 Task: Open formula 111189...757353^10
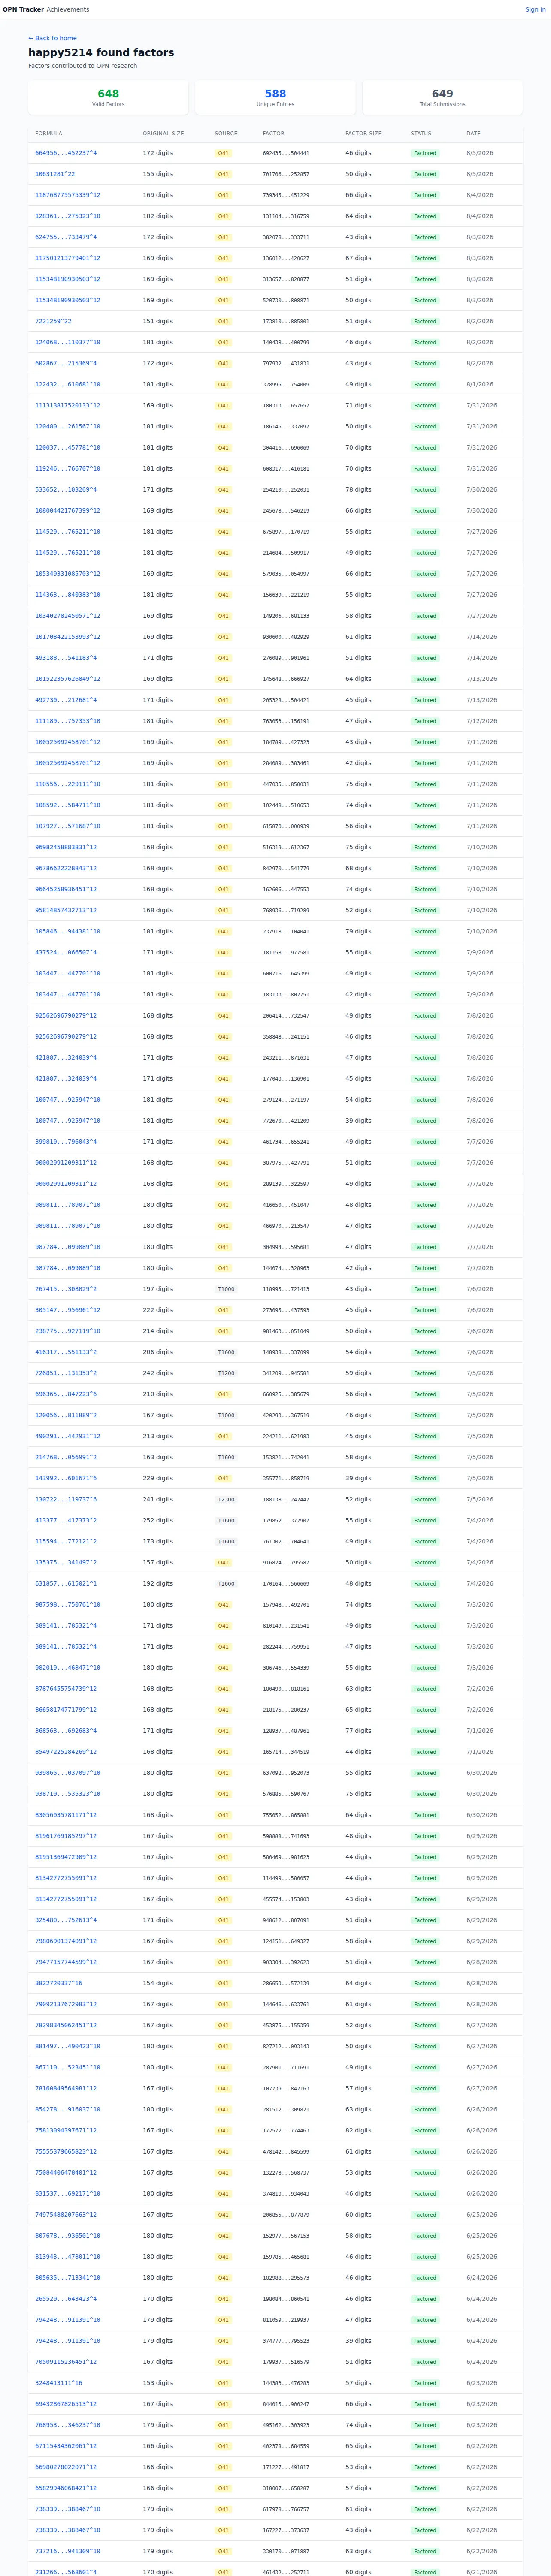tap(68, 721)
